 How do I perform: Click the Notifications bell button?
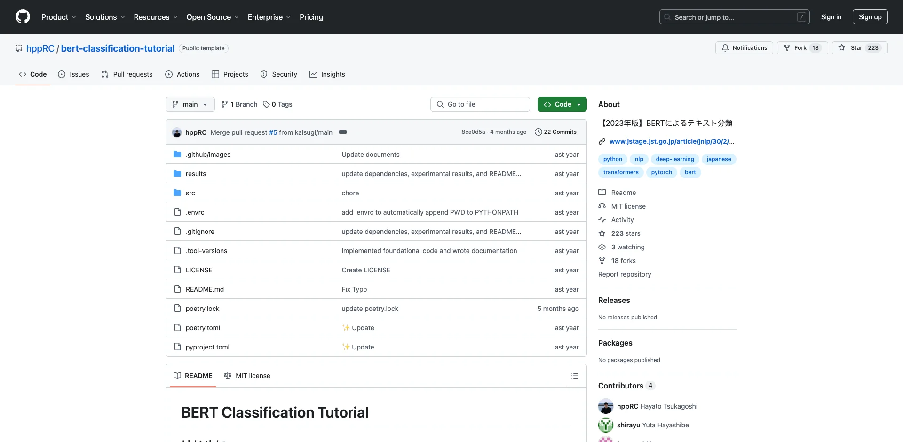[x=744, y=48]
